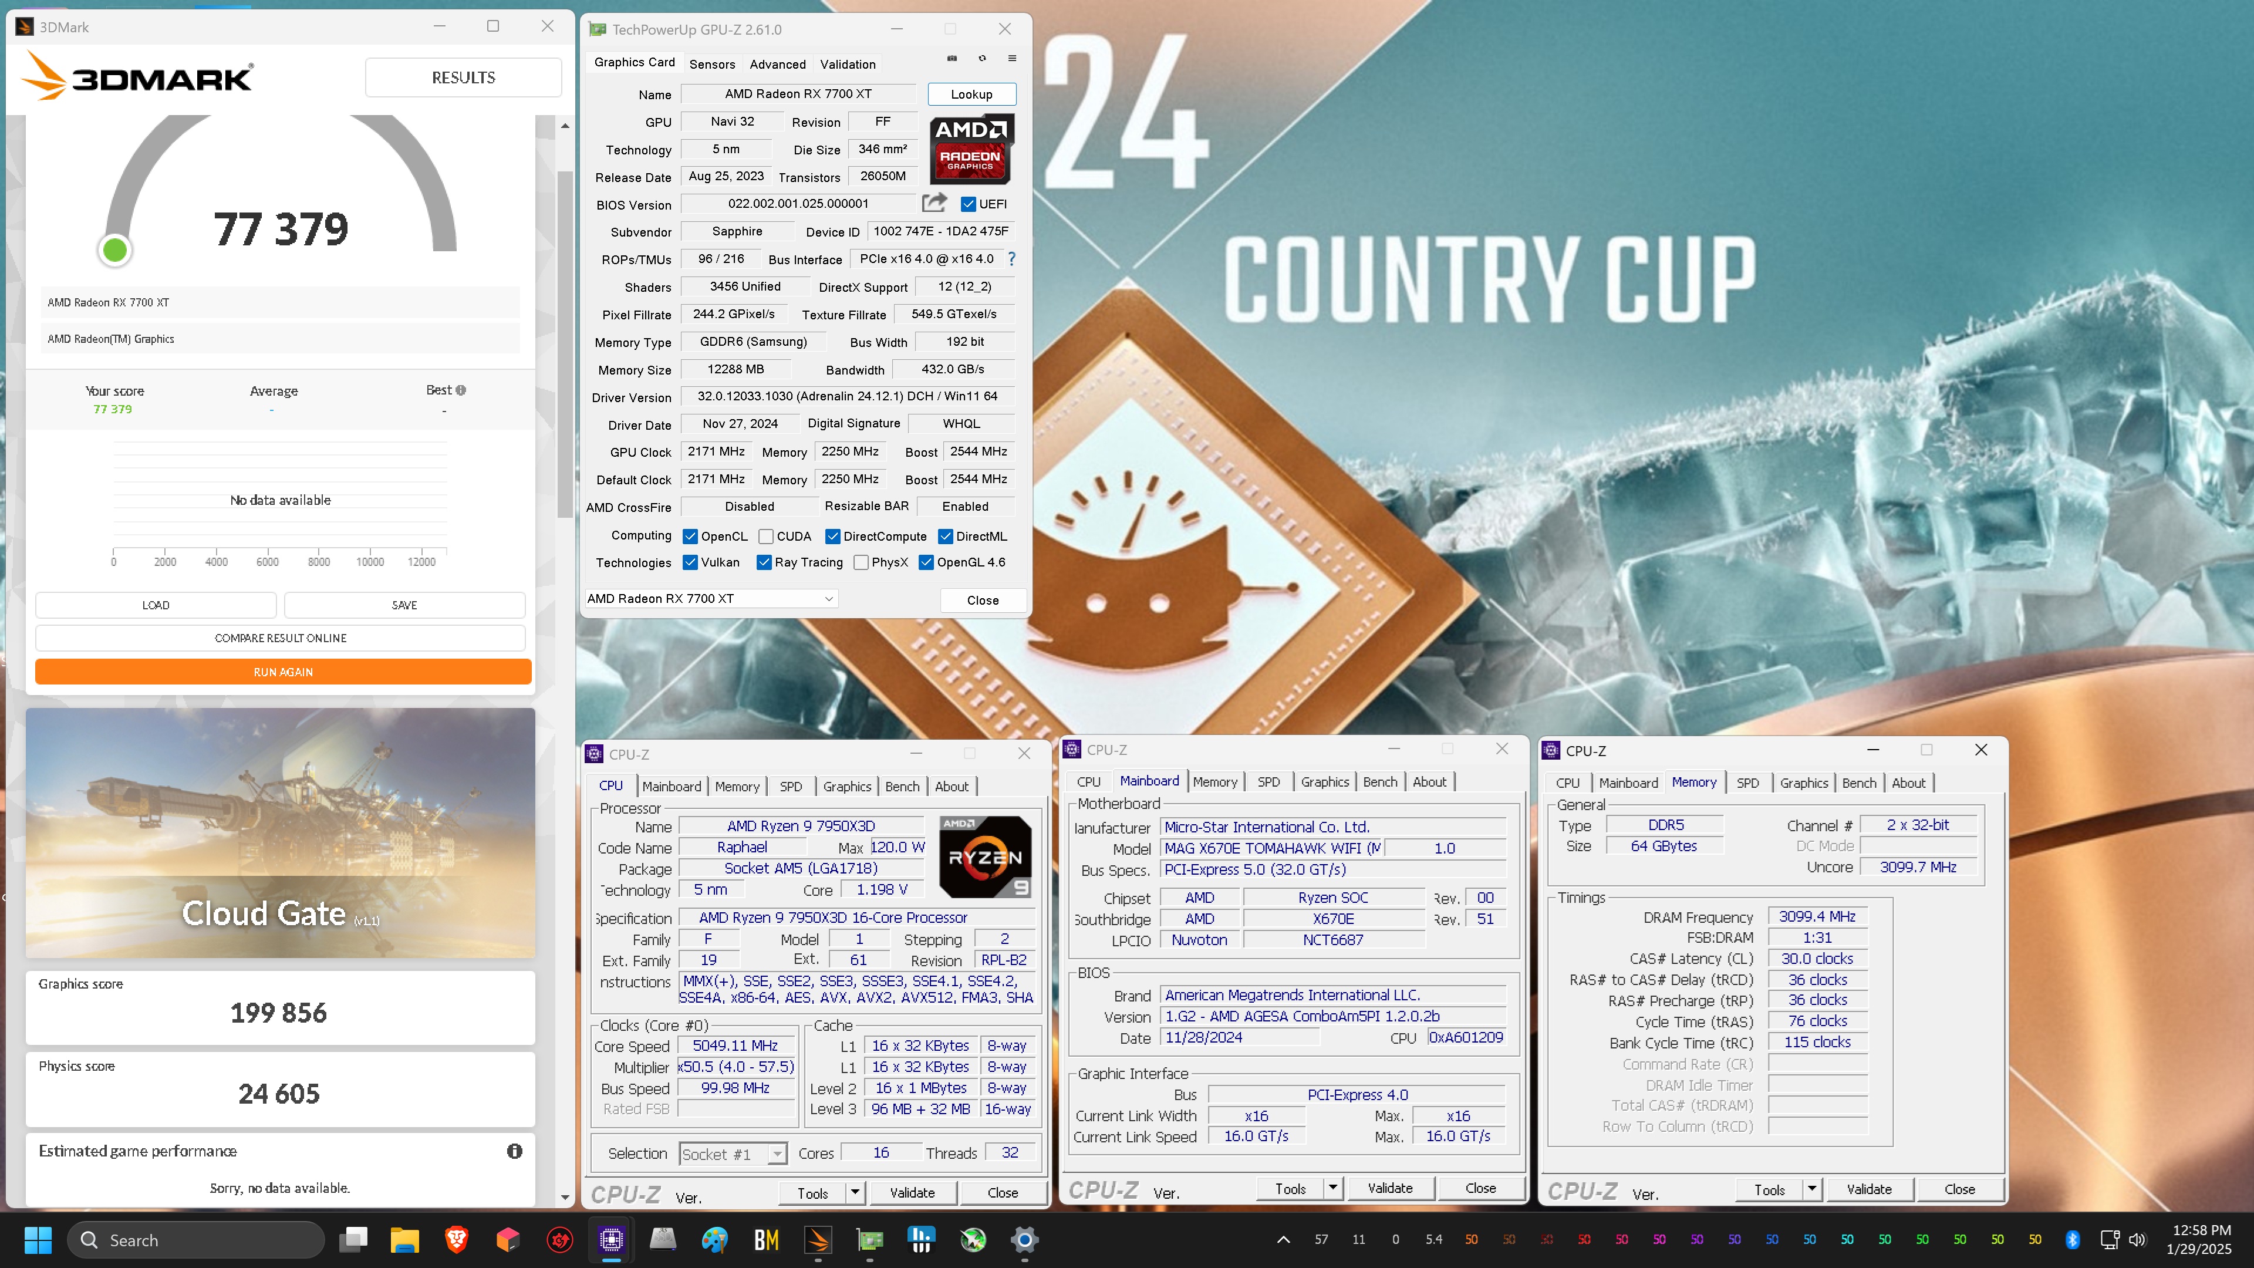Toggle the DirectCompute checkbox
The height and width of the screenshot is (1268, 2254).
pyautogui.click(x=833, y=537)
